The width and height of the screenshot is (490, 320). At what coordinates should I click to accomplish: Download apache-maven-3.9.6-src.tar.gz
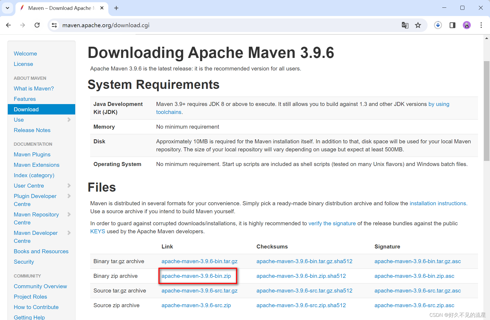(x=200, y=291)
